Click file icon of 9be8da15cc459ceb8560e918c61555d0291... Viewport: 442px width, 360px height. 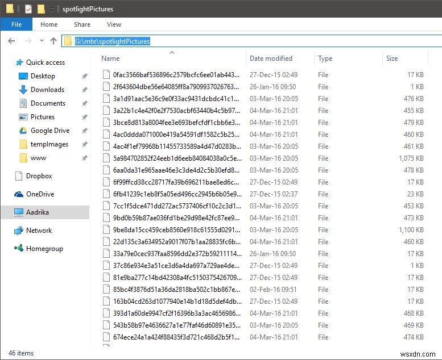106,229
